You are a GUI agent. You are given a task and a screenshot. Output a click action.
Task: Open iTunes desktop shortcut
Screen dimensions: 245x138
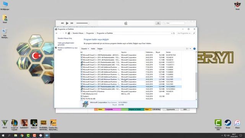[237, 124]
